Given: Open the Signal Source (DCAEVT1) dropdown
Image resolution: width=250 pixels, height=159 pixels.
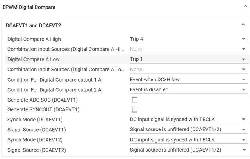Looking at the screenshot, I should (x=188, y=130).
